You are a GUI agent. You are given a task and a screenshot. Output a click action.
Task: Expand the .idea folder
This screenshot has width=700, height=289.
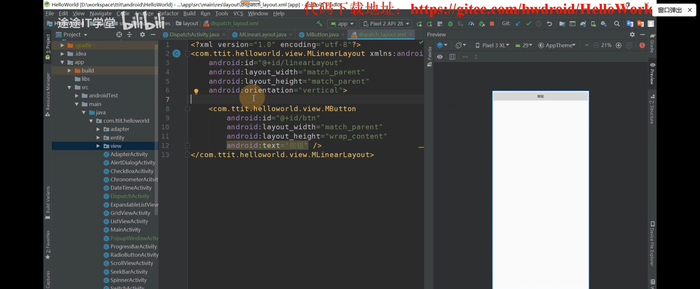point(62,54)
